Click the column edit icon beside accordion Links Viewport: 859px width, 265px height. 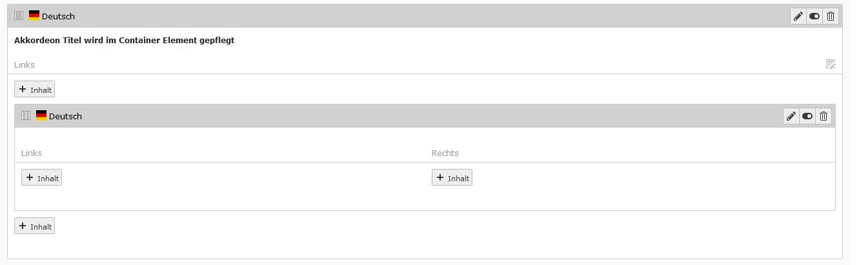pos(831,64)
